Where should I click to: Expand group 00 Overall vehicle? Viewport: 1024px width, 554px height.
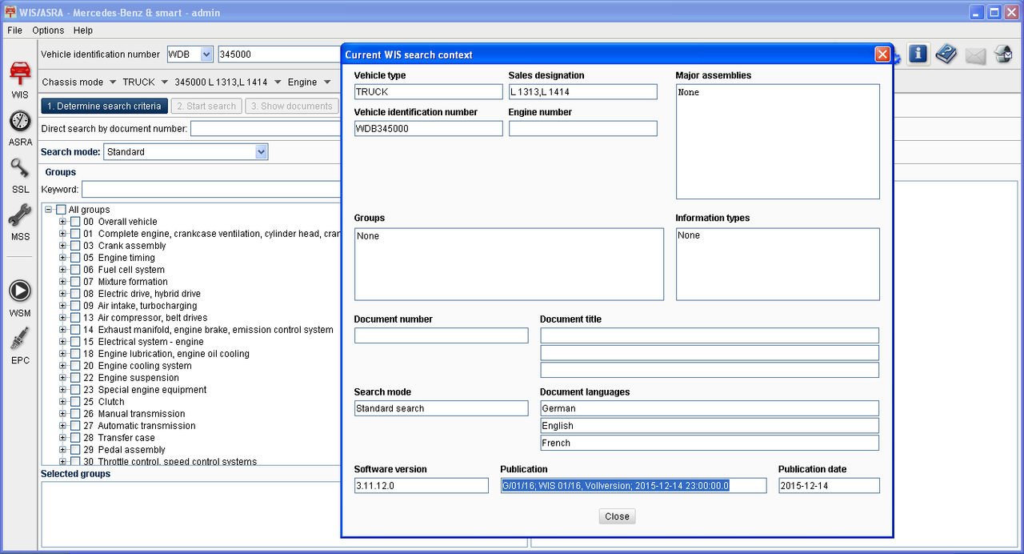pos(63,222)
